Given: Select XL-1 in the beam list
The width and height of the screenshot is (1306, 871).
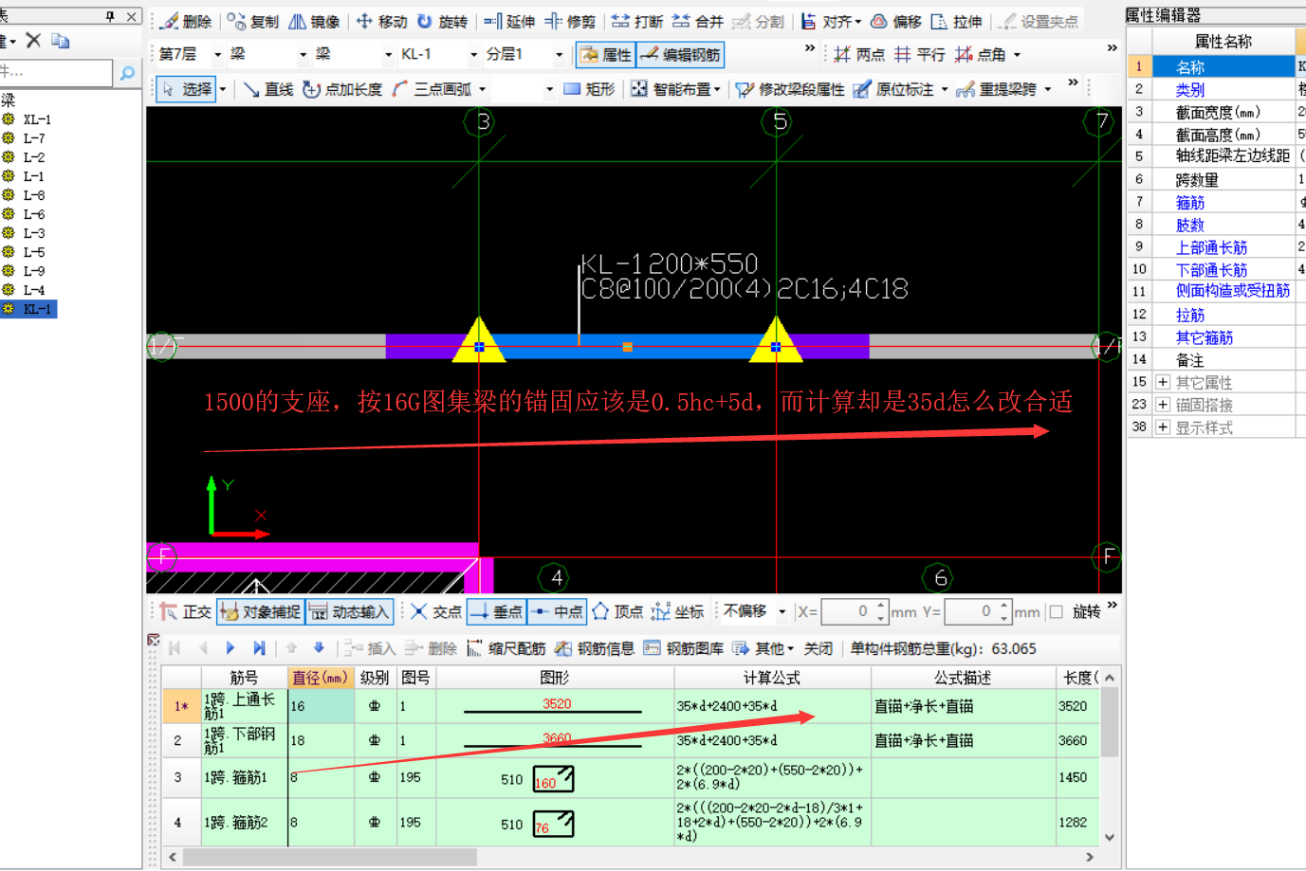Looking at the screenshot, I should pyautogui.click(x=38, y=119).
